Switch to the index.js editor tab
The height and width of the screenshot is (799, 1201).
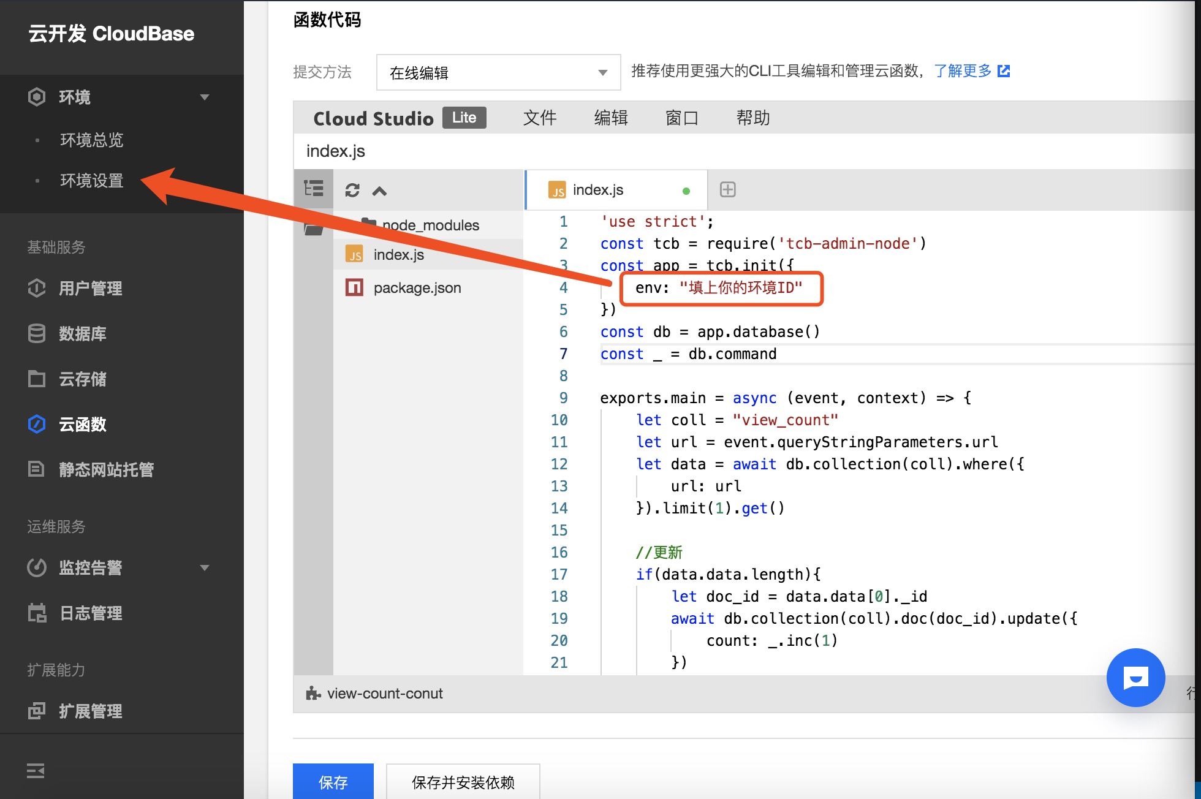coord(616,190)
